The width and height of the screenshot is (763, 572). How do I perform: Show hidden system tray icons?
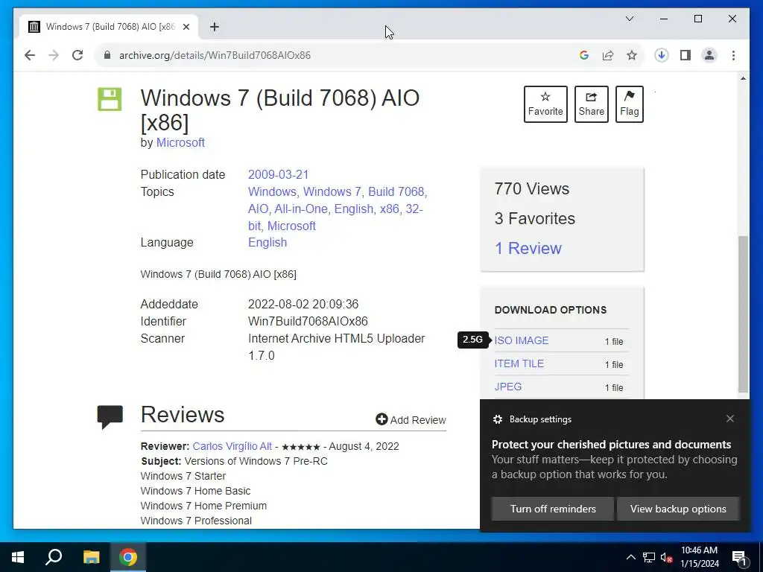(x=630, y=557)
